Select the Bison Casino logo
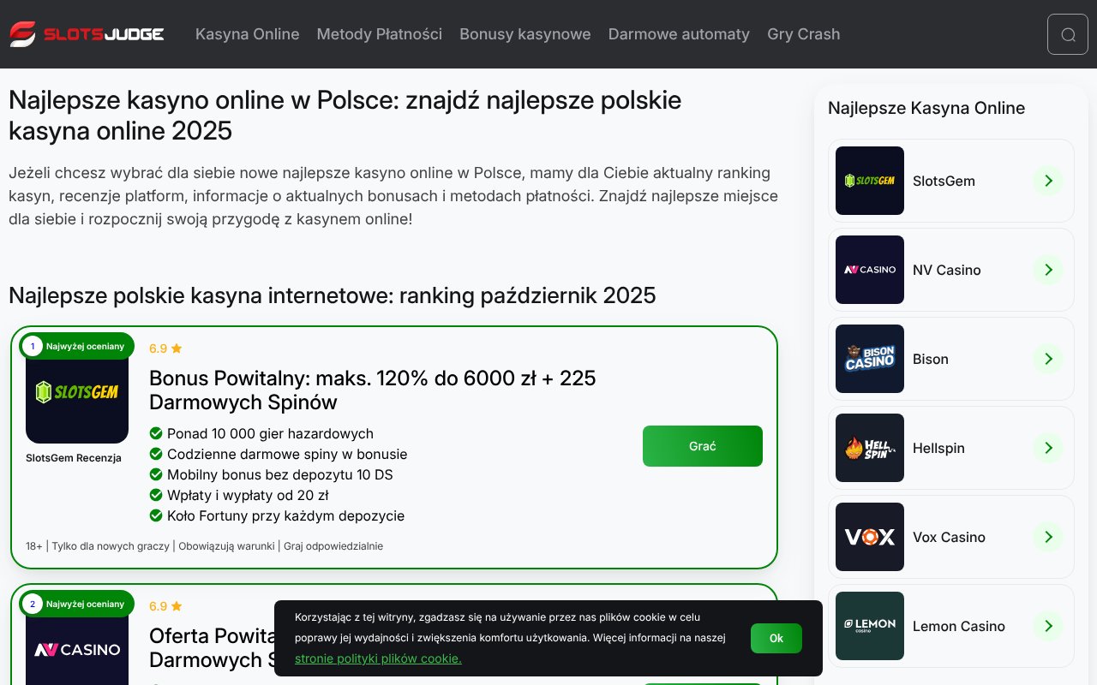Viewport: 1097px width, 685px height. coord(869,359)
